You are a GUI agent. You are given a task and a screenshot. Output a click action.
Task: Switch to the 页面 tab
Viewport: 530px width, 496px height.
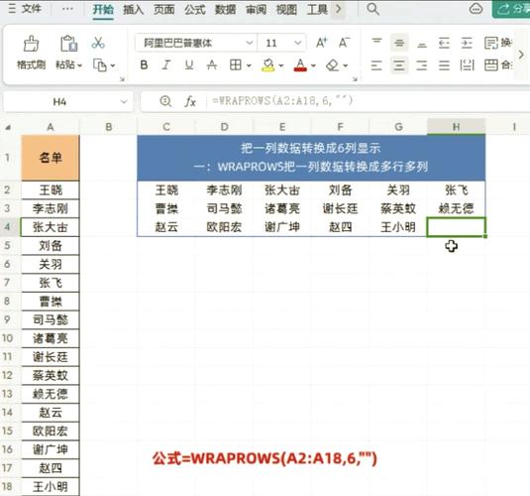(x=164, y=10)
